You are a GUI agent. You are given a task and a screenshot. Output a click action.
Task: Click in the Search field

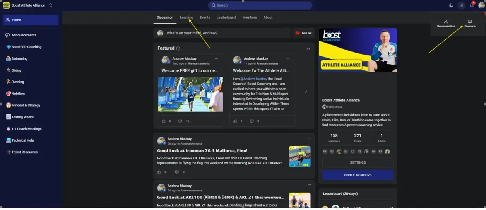pos(260,5)
